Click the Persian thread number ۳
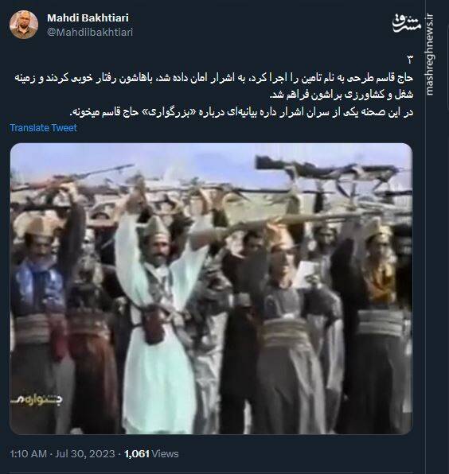Viewport: 449px width, 474px height. click(410, 60)
